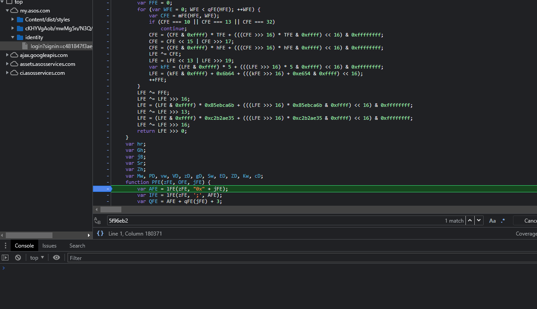Image resolution: width=537 pixels, height=309 pixels.
Task: Click the code editor scrollbar left arrow
Action: pos(97,209)
